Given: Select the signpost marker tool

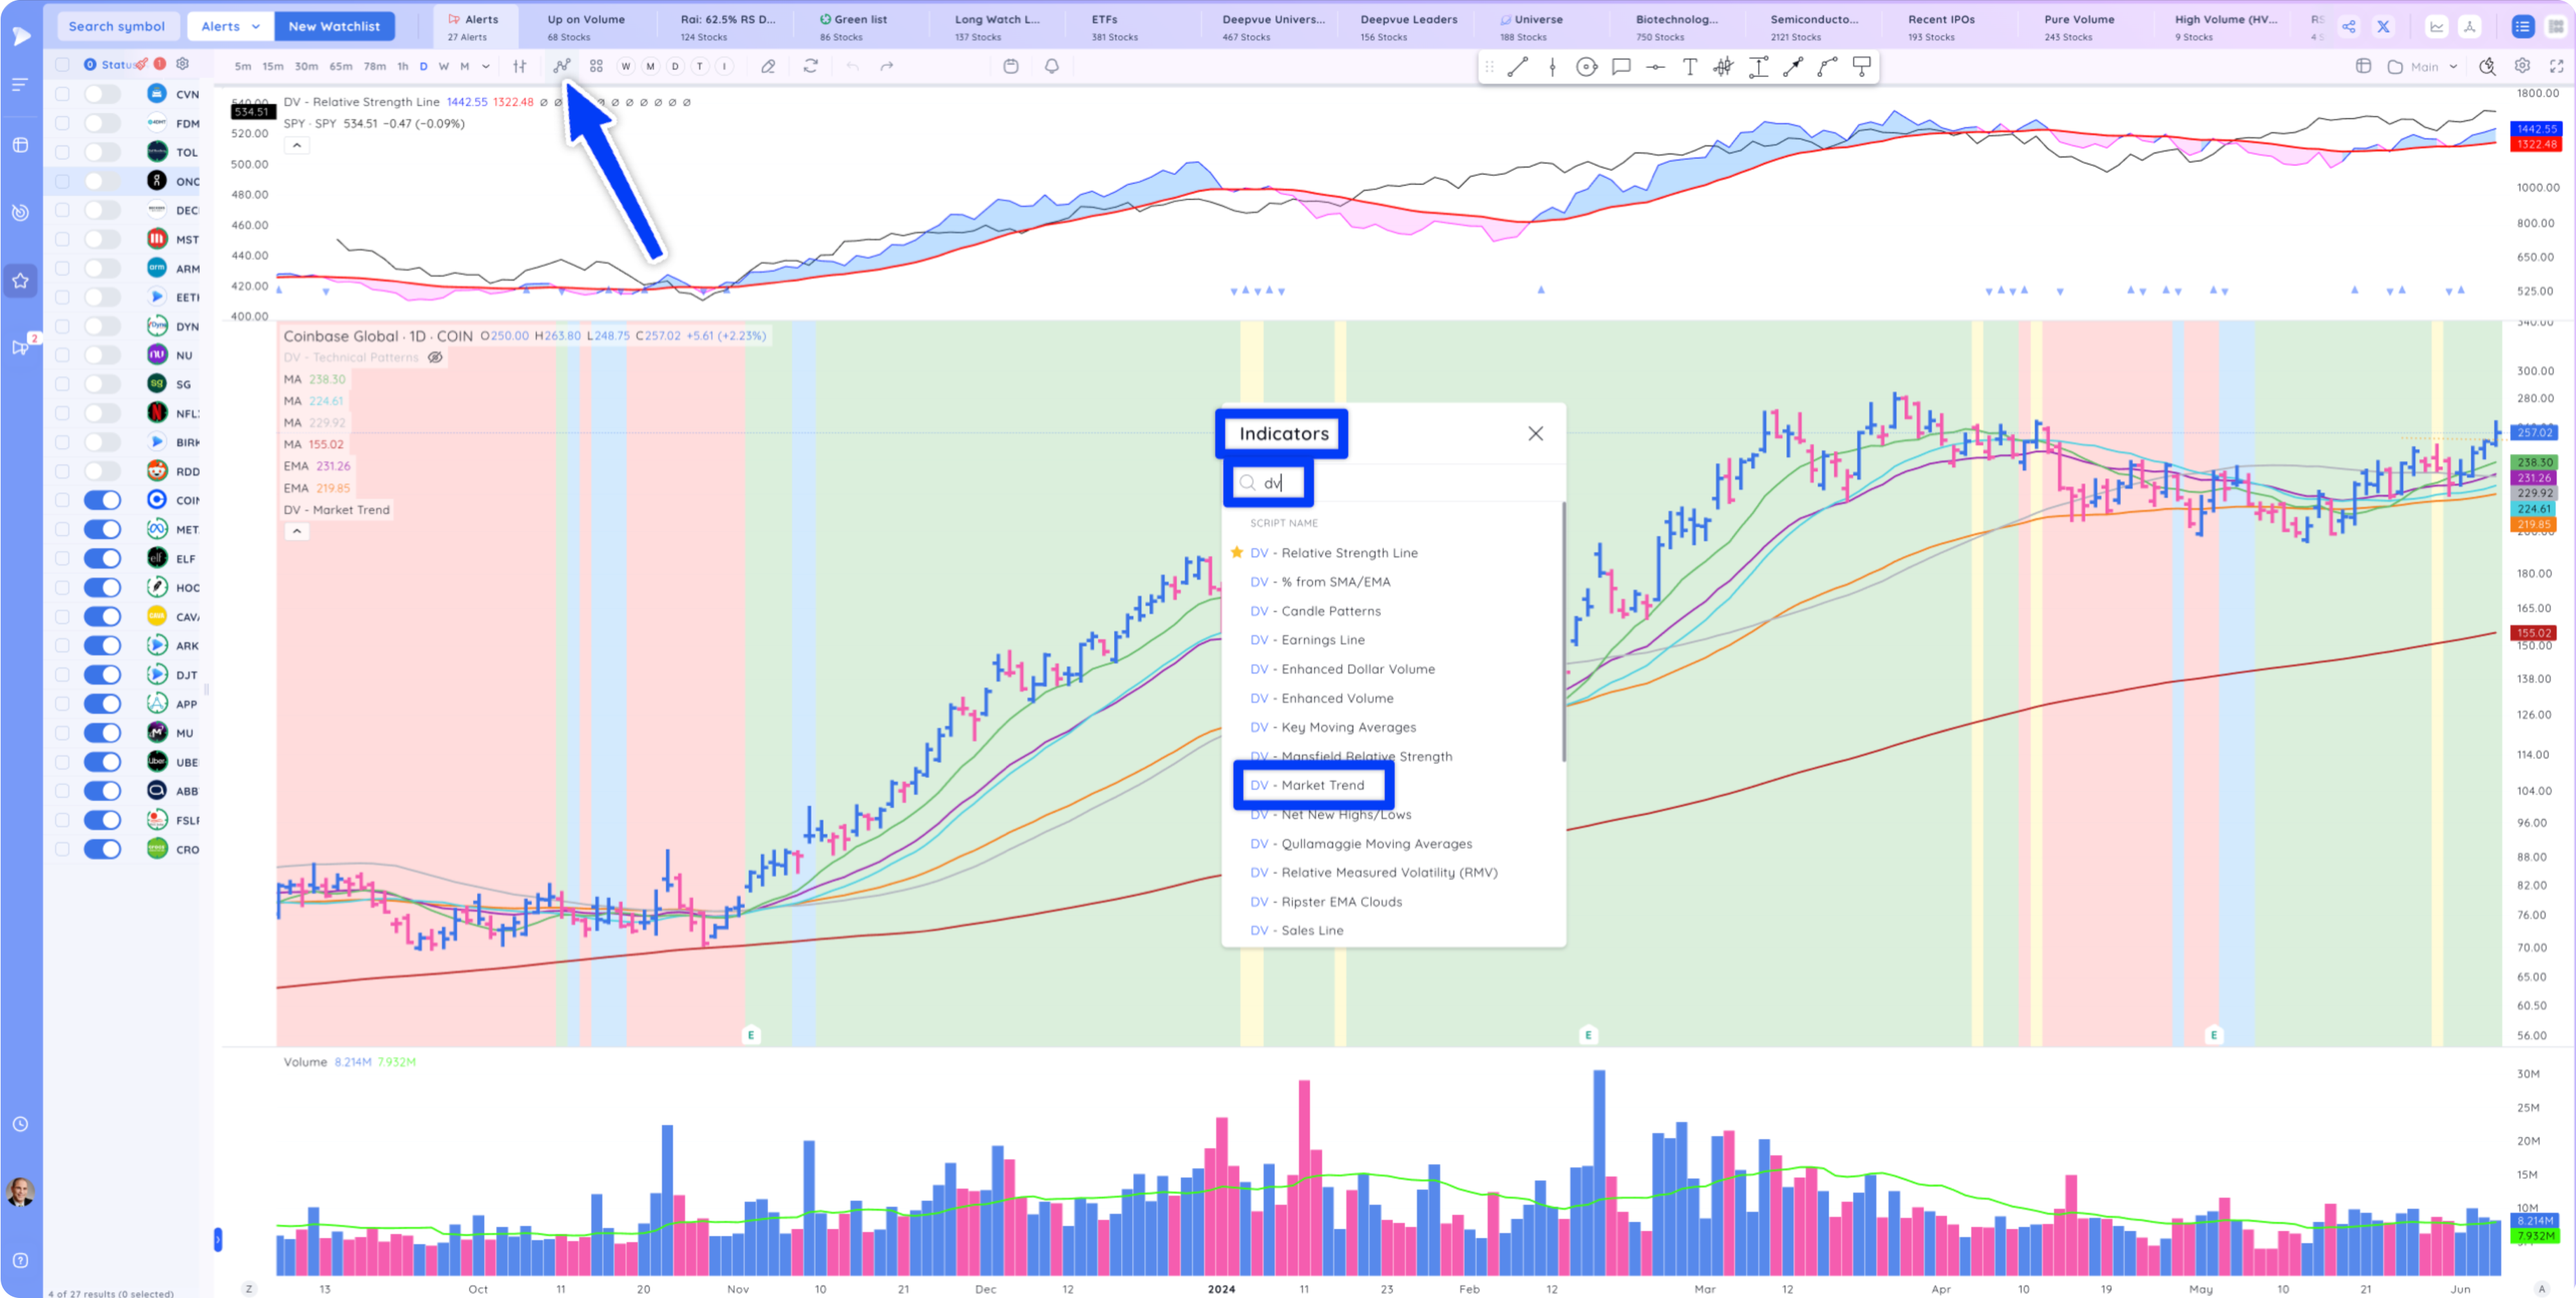Looking at the screenshot, I should pos(1862,67).
